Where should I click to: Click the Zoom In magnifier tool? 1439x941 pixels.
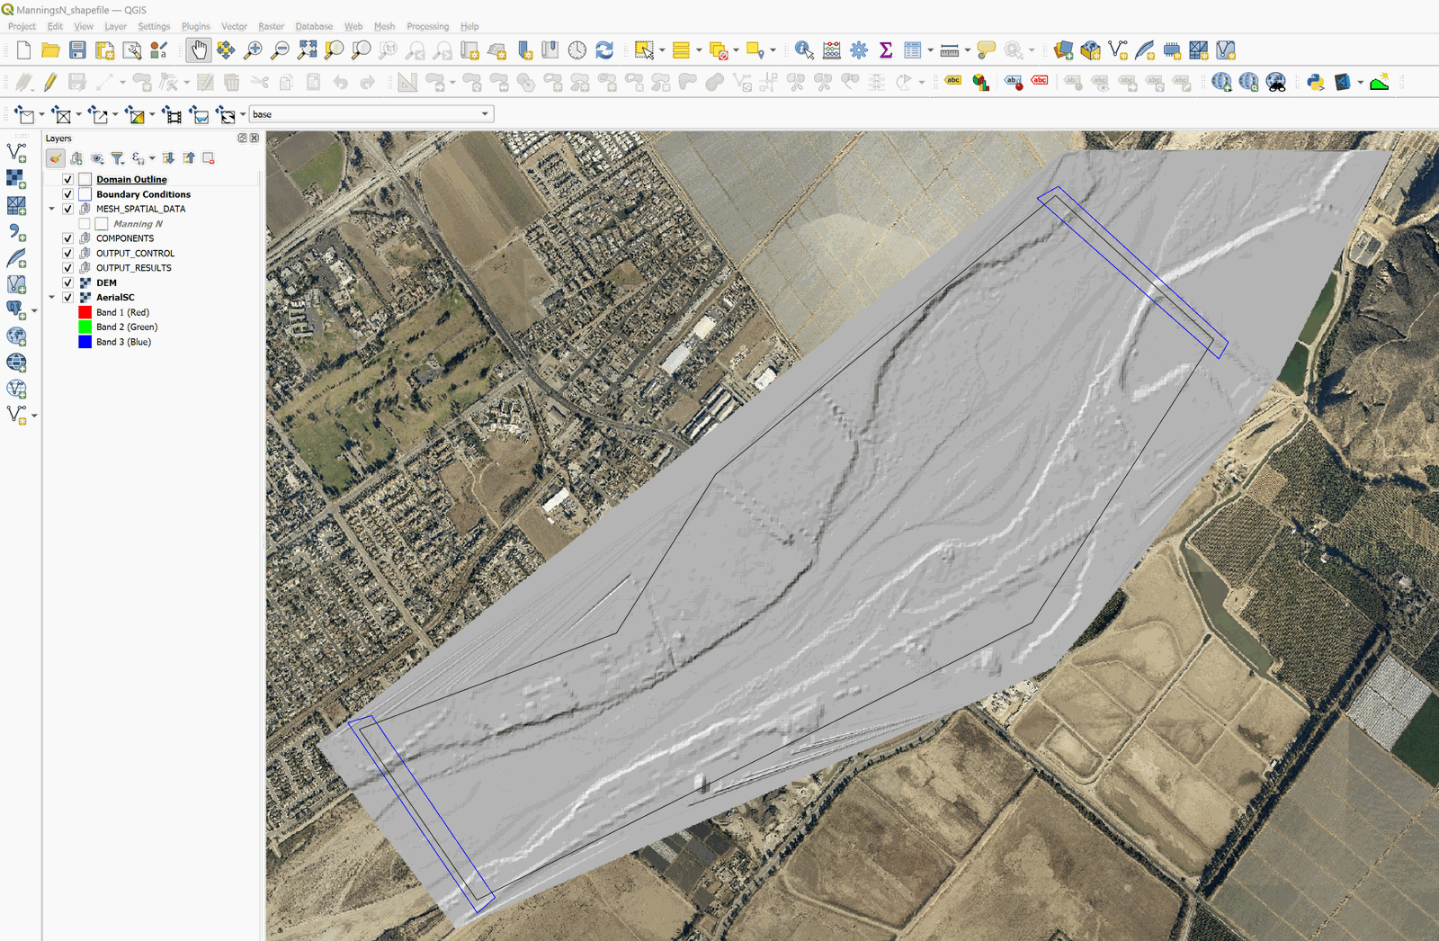253,50
